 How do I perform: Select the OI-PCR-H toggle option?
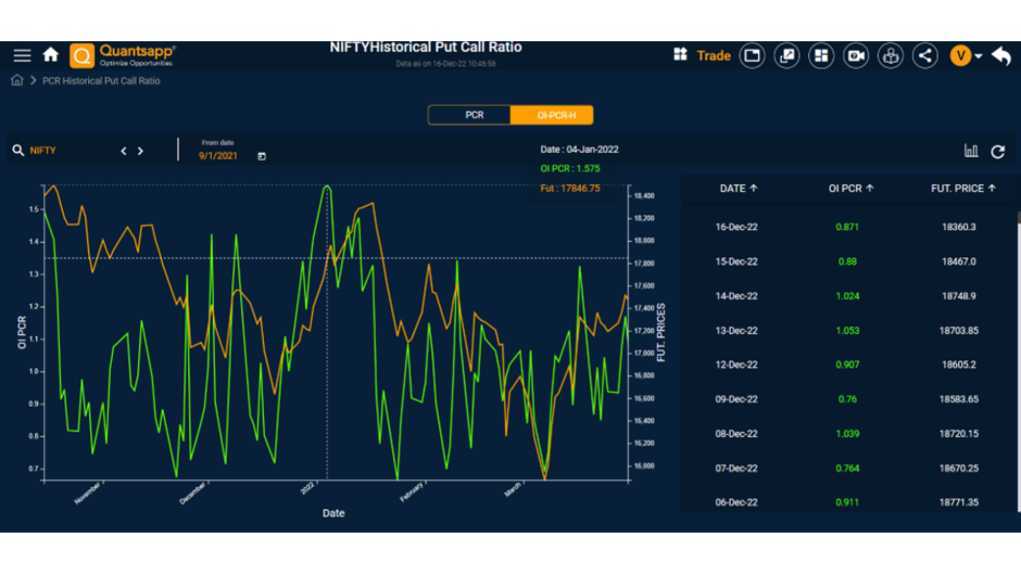pos(556,115)
